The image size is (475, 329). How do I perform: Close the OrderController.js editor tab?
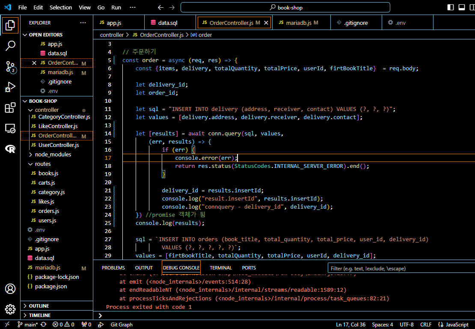pyautogui.click(x=266, y=23)
